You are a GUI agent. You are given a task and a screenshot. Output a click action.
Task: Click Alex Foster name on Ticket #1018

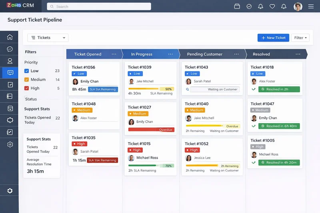(267, 81)
